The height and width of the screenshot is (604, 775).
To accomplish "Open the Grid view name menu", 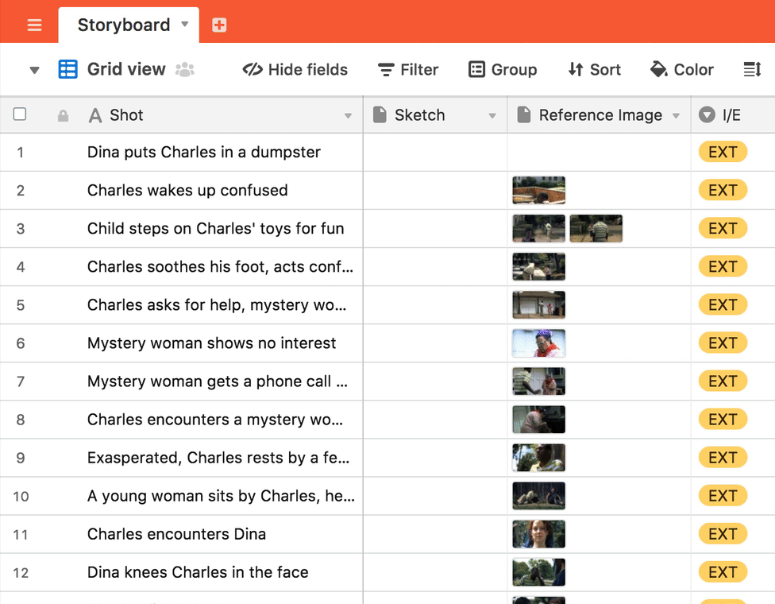I will click(x=126, y=69).
